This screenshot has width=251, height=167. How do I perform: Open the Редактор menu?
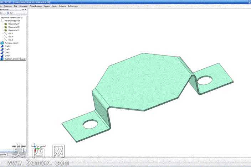pos(7,6)
